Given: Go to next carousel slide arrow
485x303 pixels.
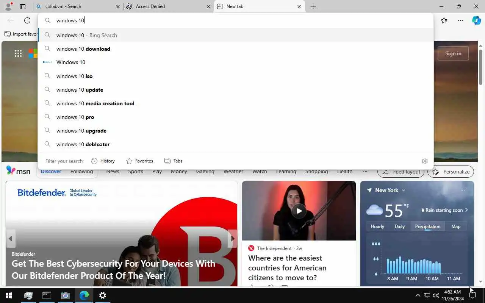Looking at the screenshot, I should [x=232, y=239].
